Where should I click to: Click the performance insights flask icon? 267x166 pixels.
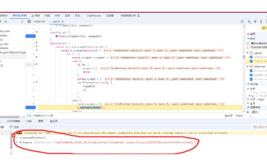click(138, 15)
